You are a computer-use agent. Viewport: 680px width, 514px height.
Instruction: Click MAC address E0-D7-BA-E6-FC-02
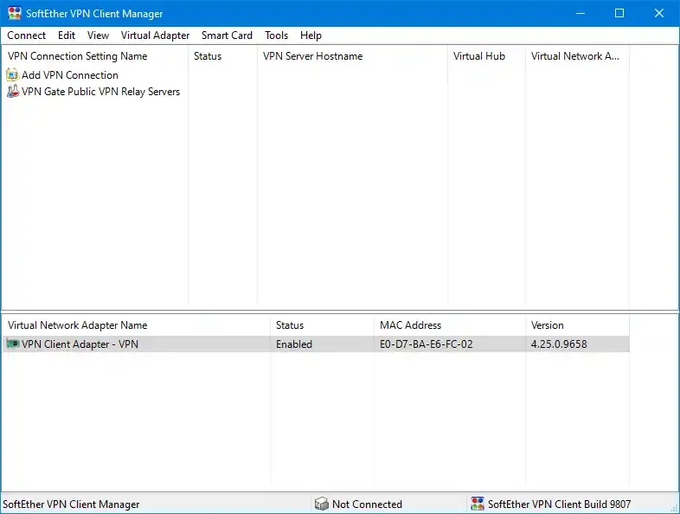(427, 344)
